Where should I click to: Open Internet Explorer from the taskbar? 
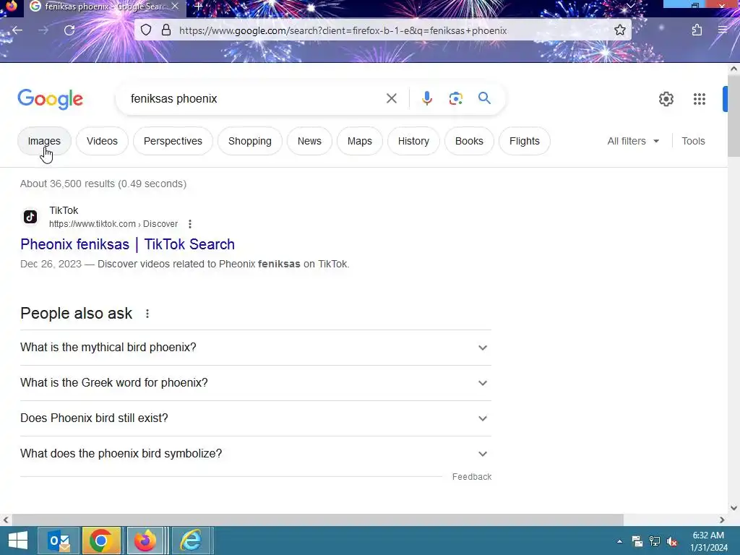(191, 541)
